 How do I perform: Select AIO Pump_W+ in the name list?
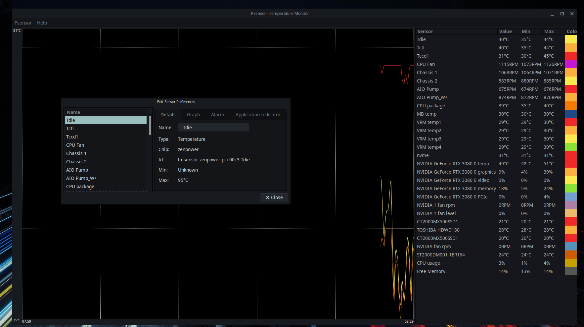point(106,178)
